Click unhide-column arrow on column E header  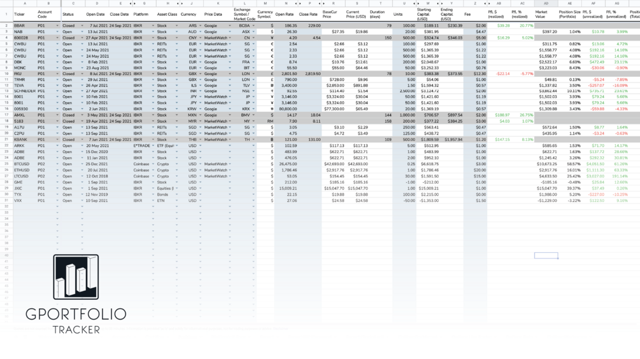click(x=130, y=3)
